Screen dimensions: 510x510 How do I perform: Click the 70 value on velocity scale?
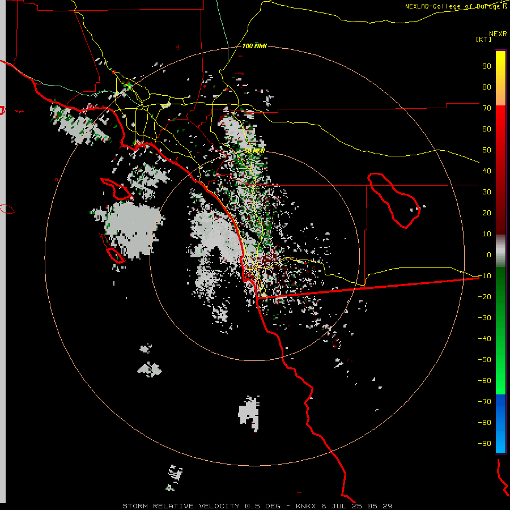487,108
